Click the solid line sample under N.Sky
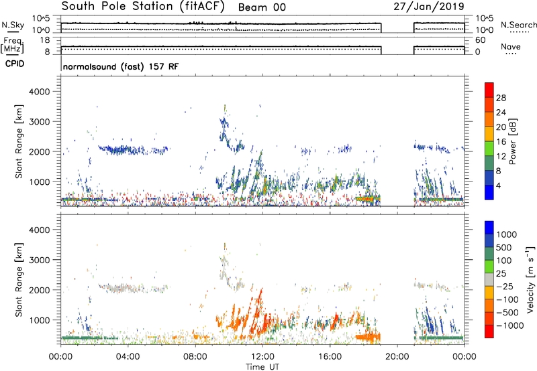The width and height of the screenshot is (537, 371). click(13, 31)
